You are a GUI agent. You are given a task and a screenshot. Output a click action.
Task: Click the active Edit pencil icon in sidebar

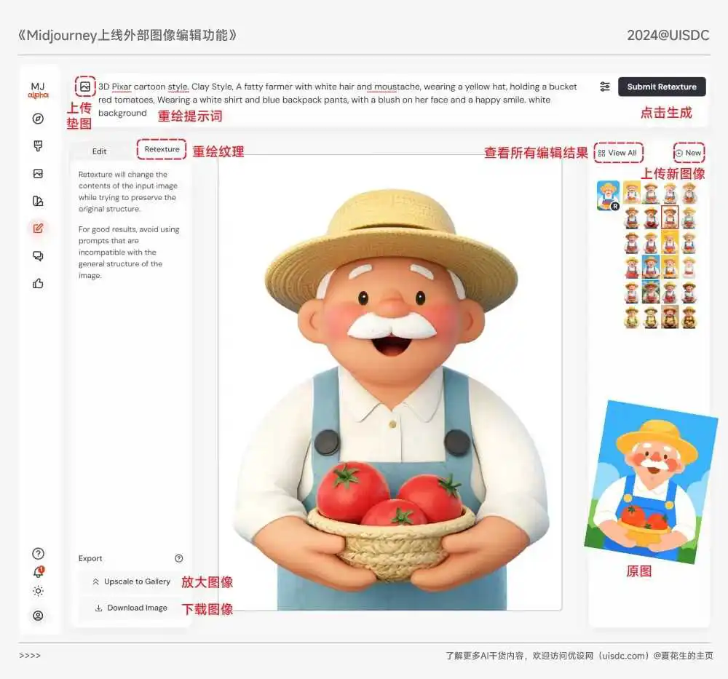coord(39,228)
